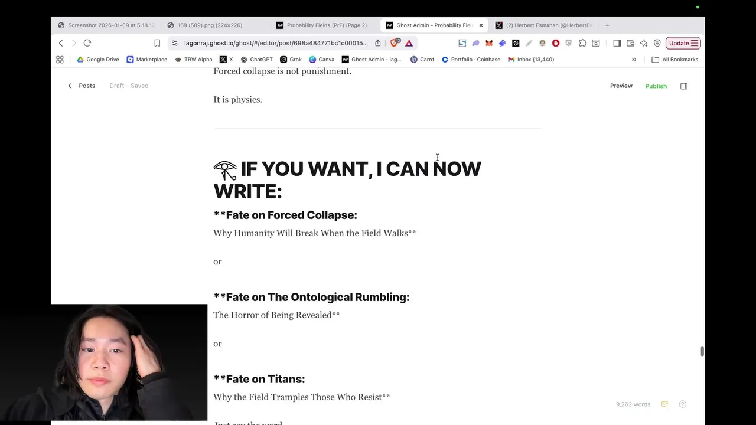Click 'Fate on Titans:' subheading
The width and height of the screenshot is (756, 425).
coord(259,379)
